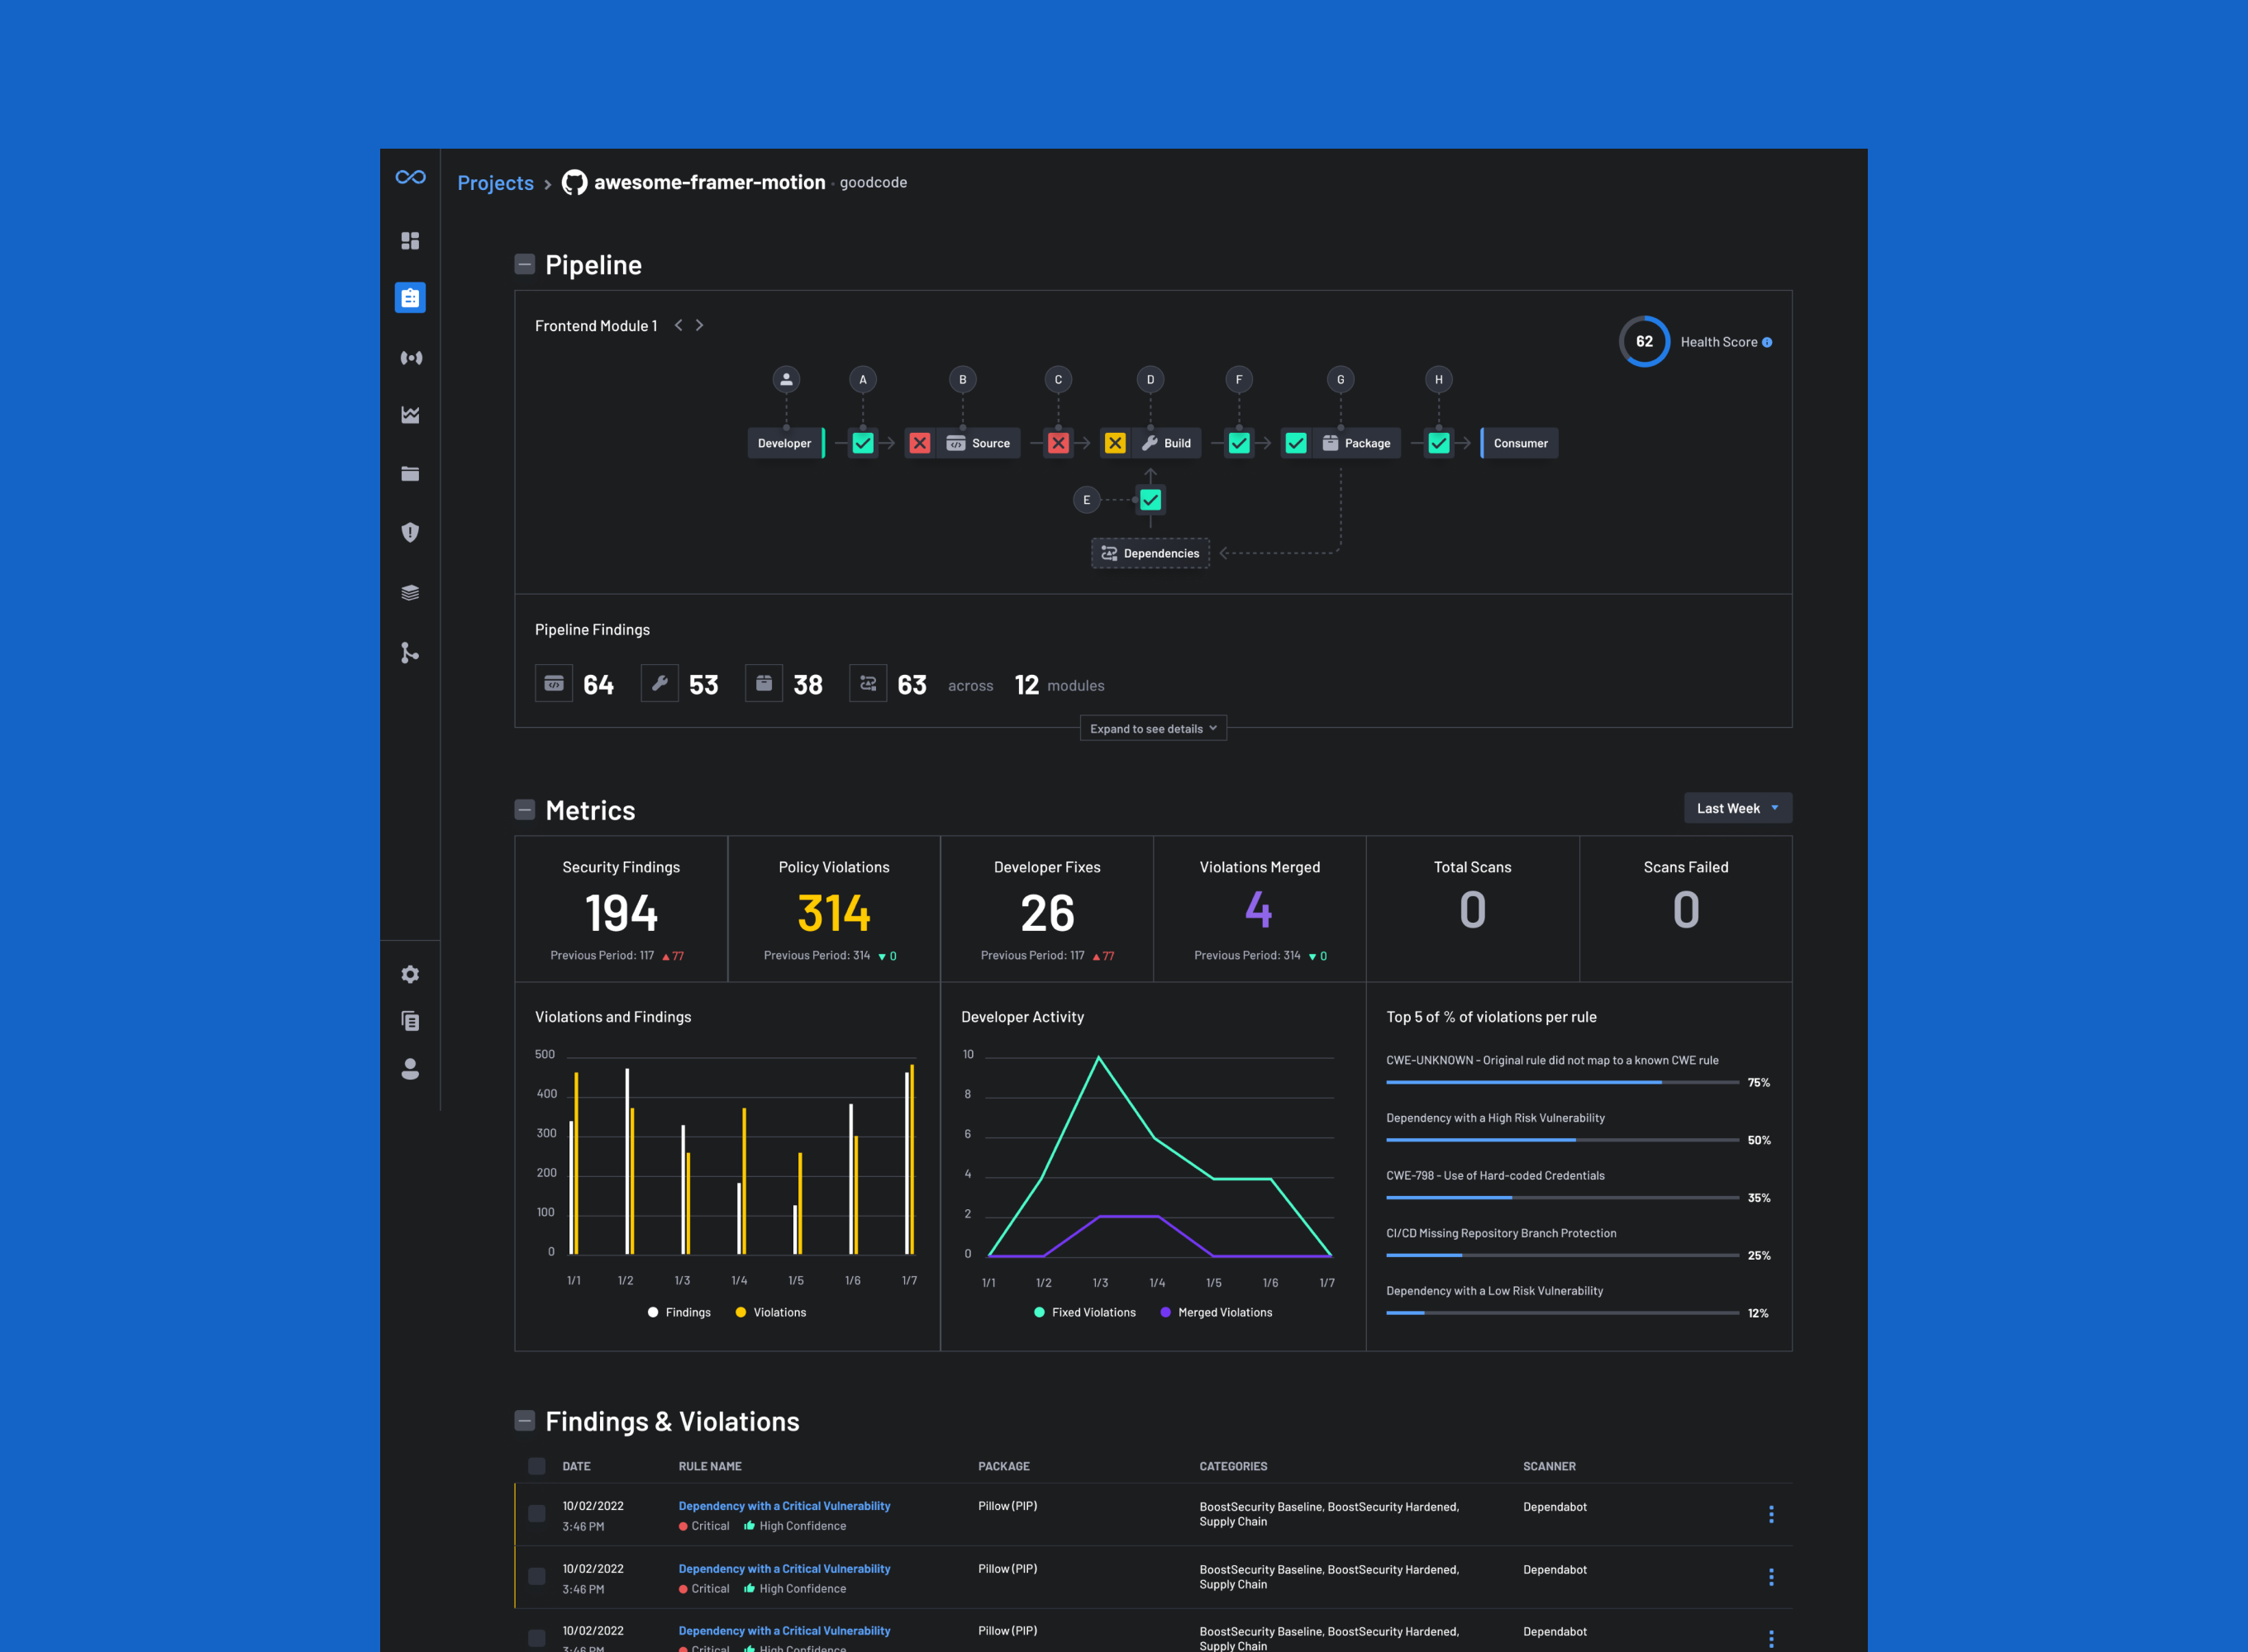
Task: Click the package icon next to 38
Action: [x=764, y=683]
